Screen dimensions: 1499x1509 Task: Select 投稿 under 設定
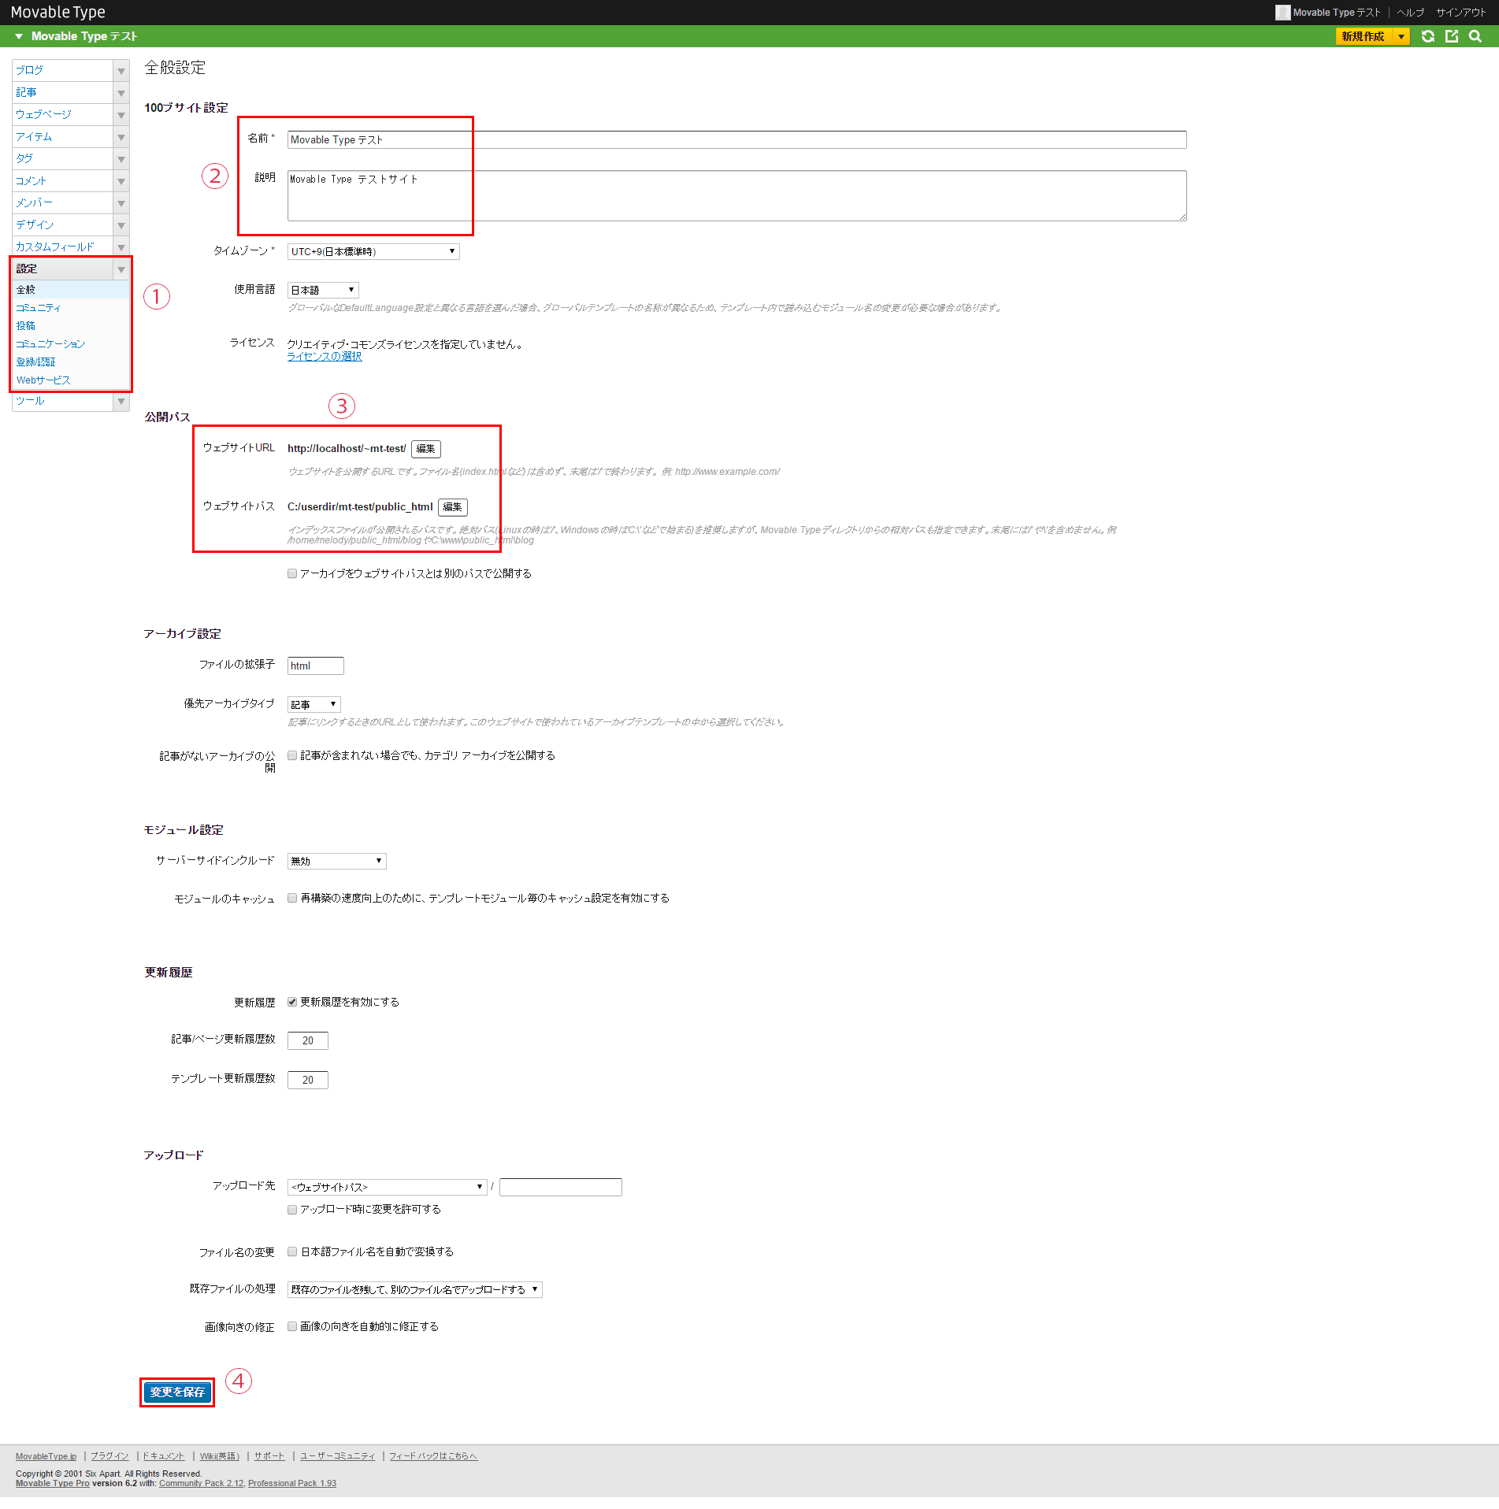point(70,326)
